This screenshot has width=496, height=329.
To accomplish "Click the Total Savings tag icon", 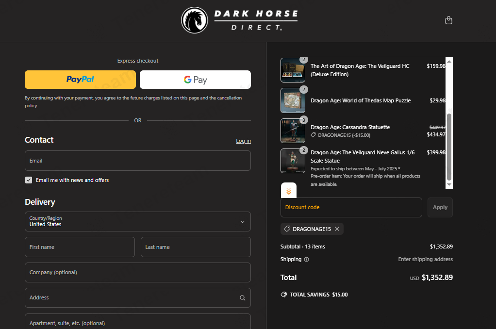I will 284,295.
